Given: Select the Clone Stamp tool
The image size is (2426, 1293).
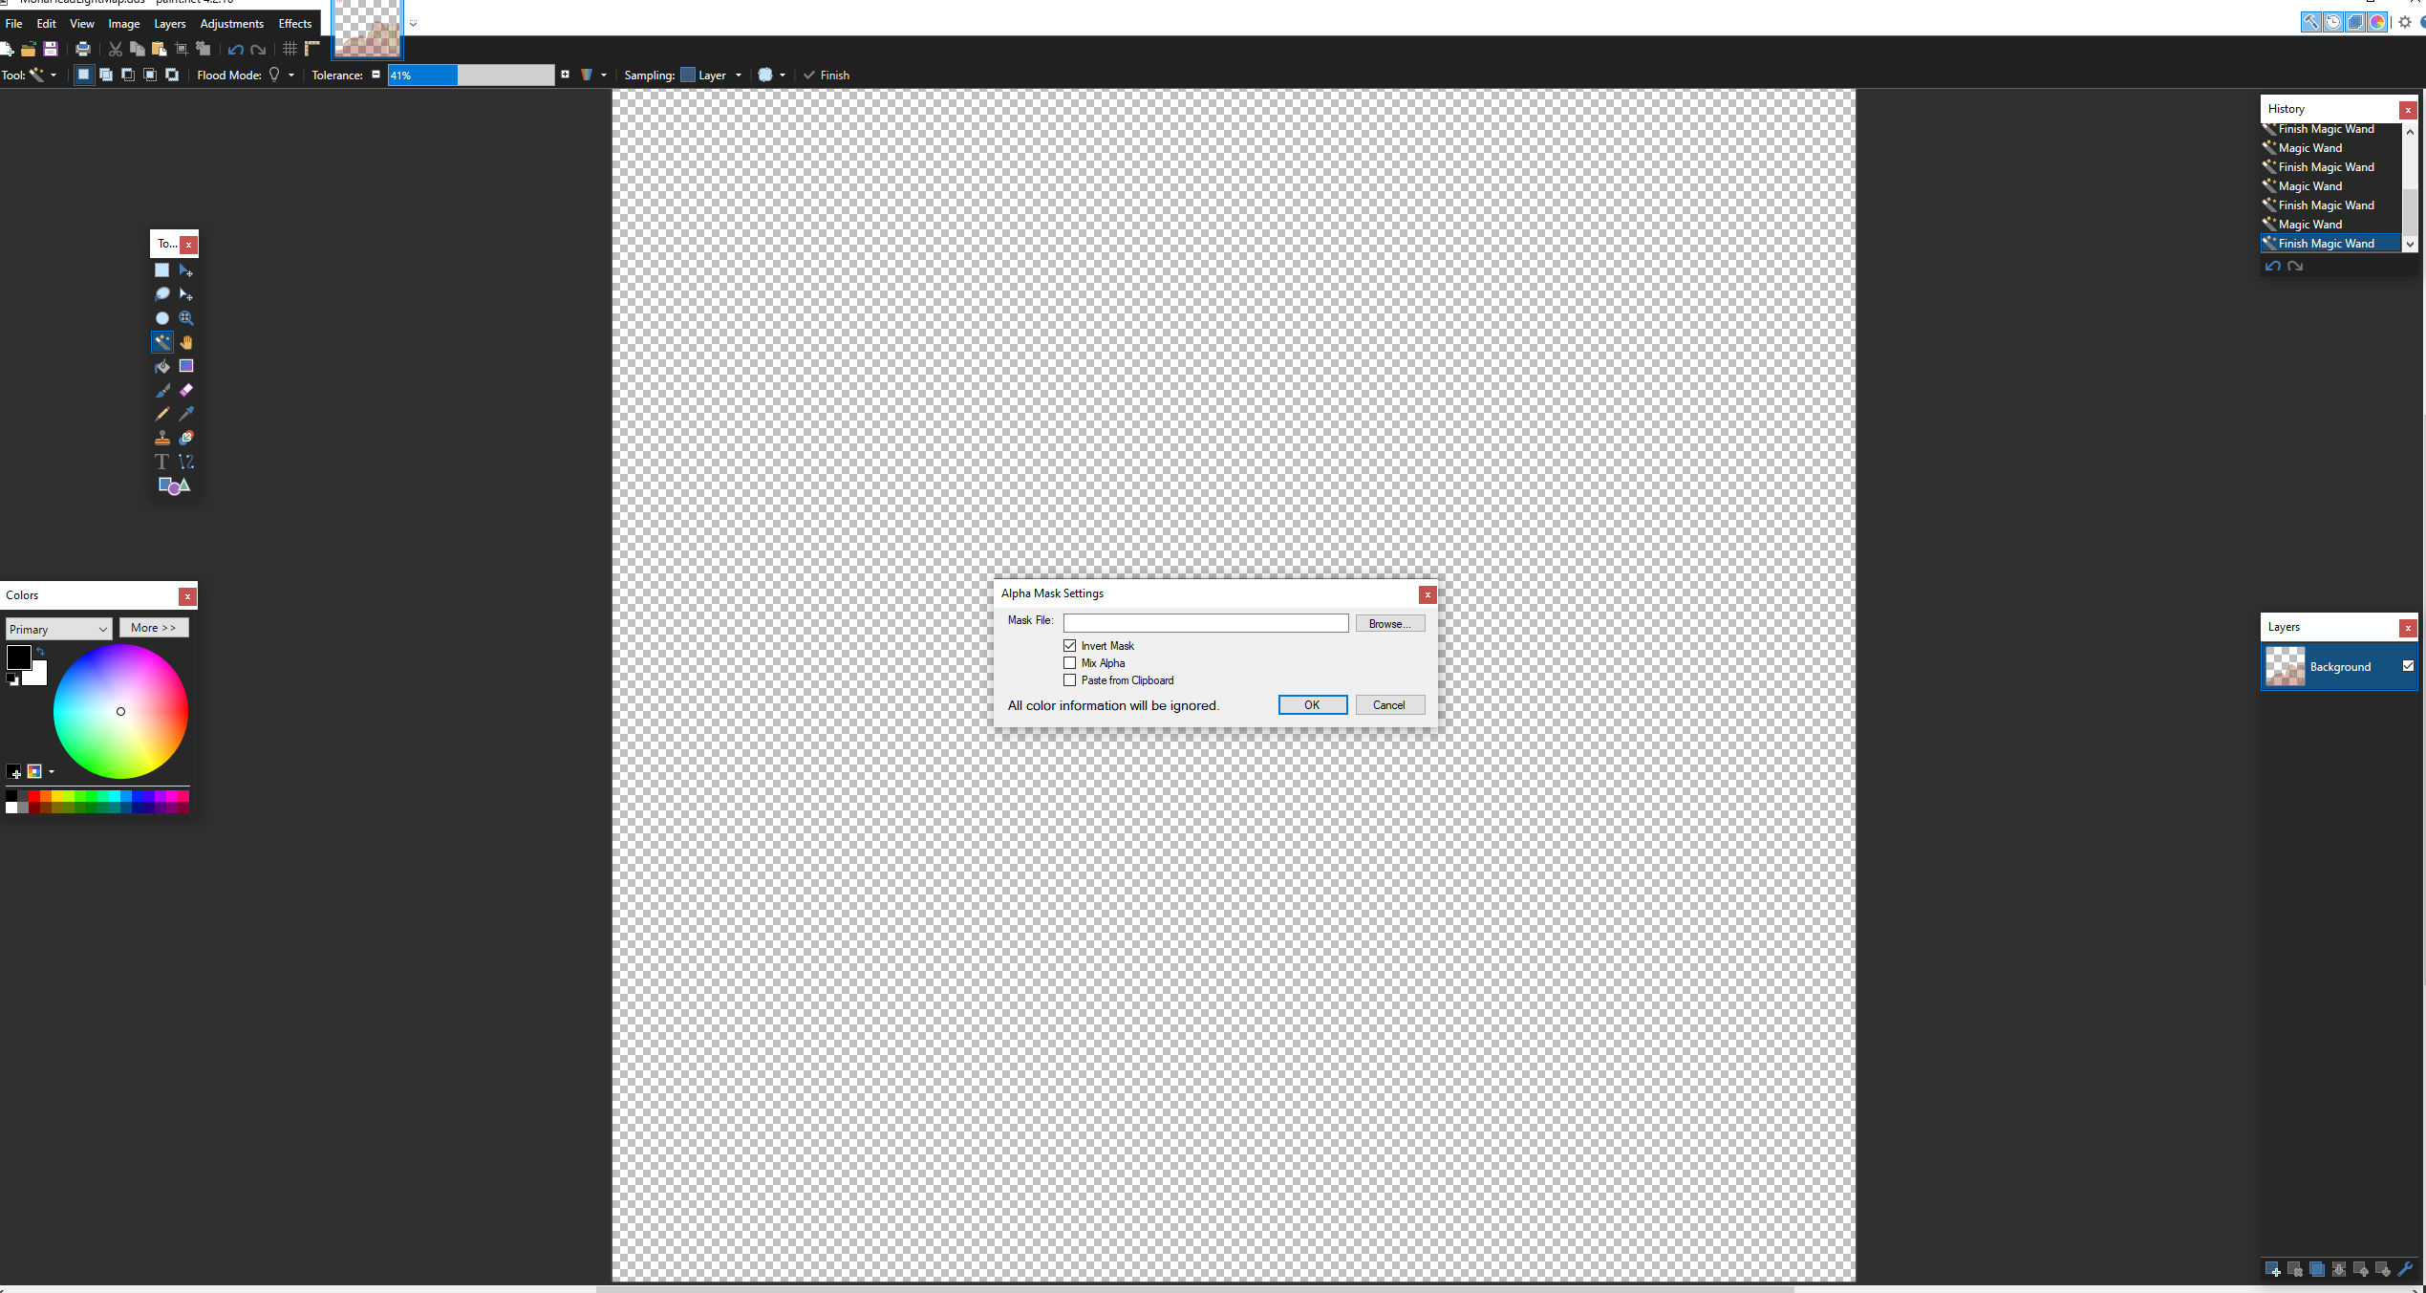Looking at the screenshot, I should click(x=161, y=438).
